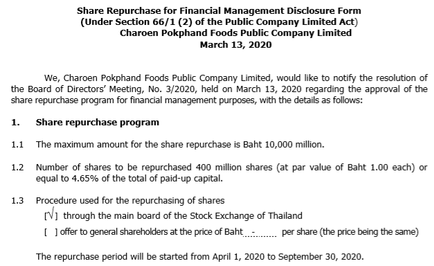Click the dotted Baht price blank field

pos(260,232)
